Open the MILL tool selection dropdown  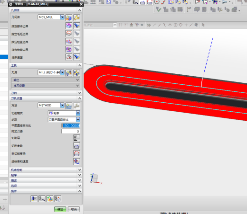62,72
